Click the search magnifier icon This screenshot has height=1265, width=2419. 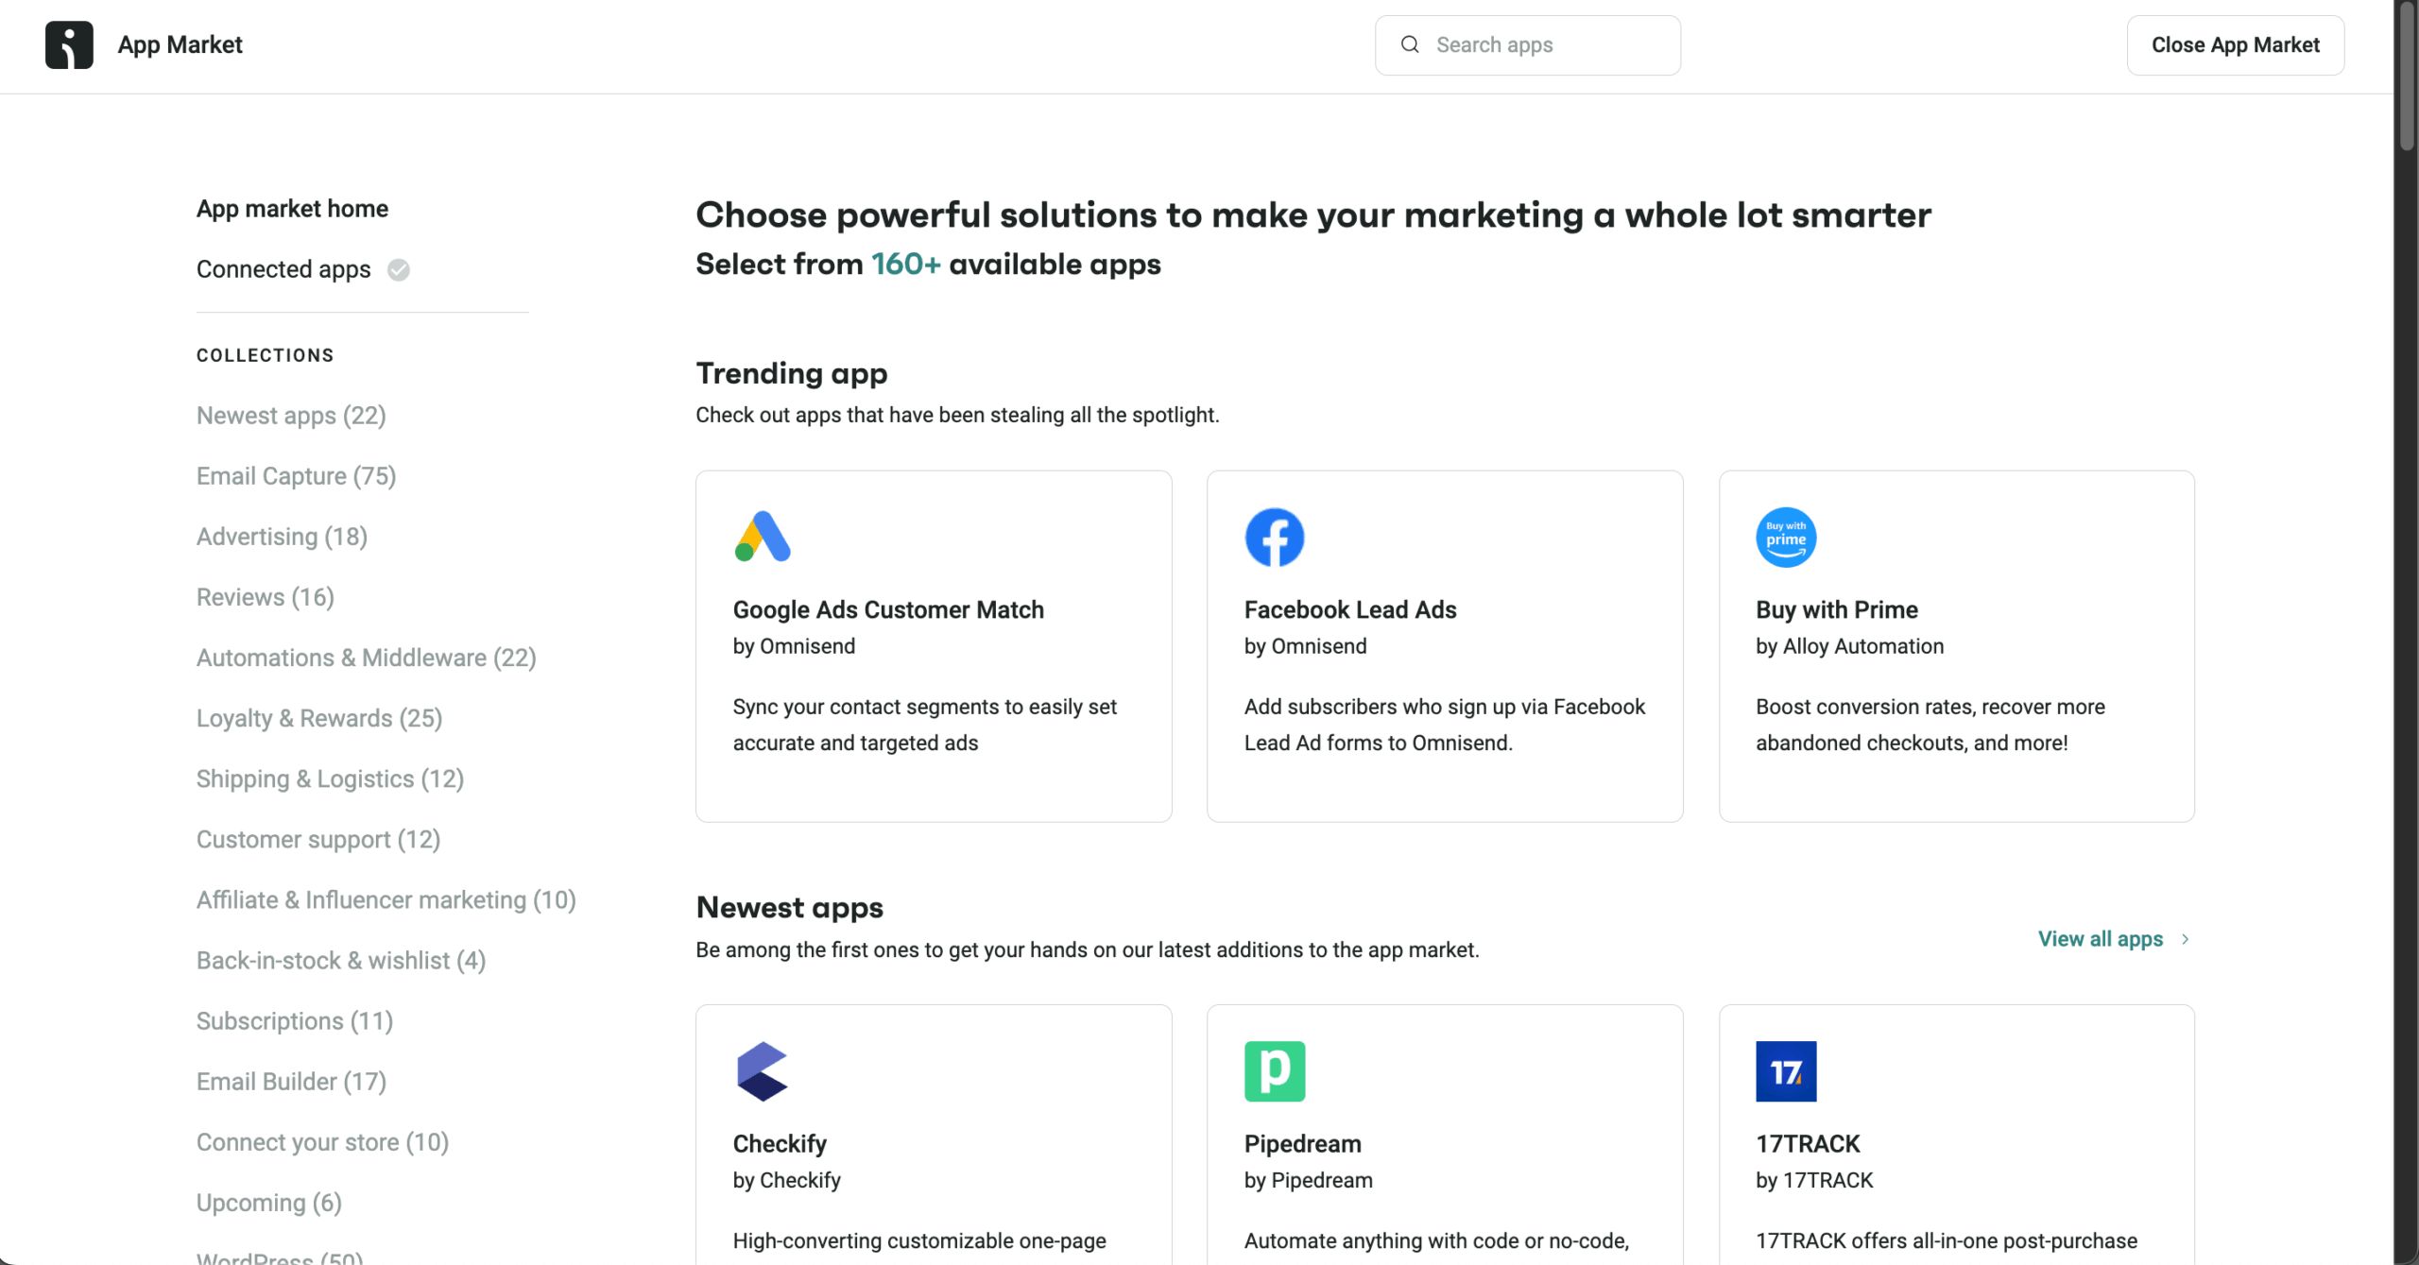(x=1410, y=44)
